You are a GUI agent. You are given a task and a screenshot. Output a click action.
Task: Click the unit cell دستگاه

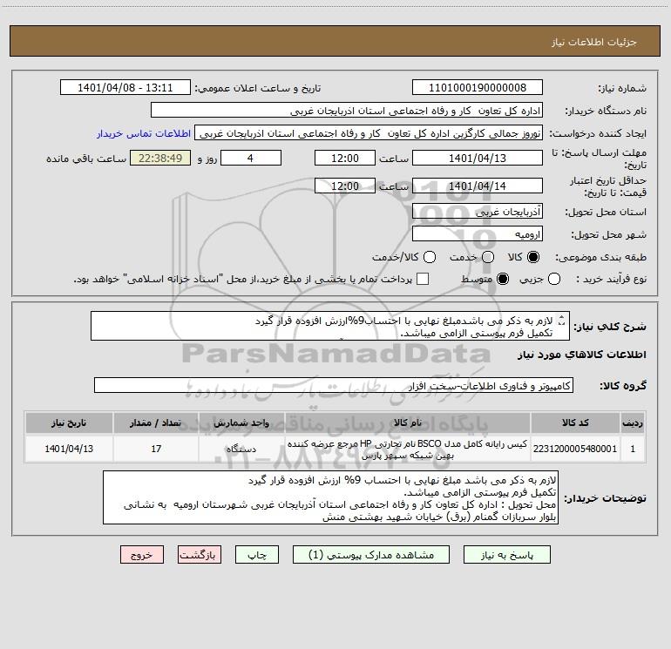(241, 449)
